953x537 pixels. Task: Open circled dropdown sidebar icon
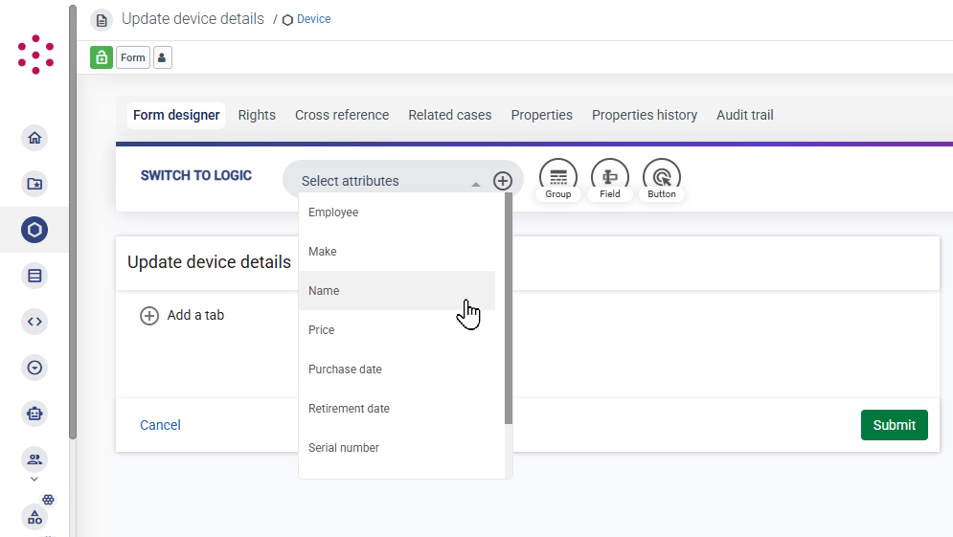click(34, 368)
